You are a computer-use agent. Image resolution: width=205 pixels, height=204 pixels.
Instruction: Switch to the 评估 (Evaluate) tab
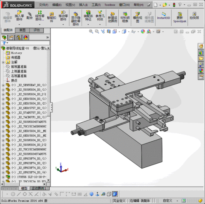37,30
